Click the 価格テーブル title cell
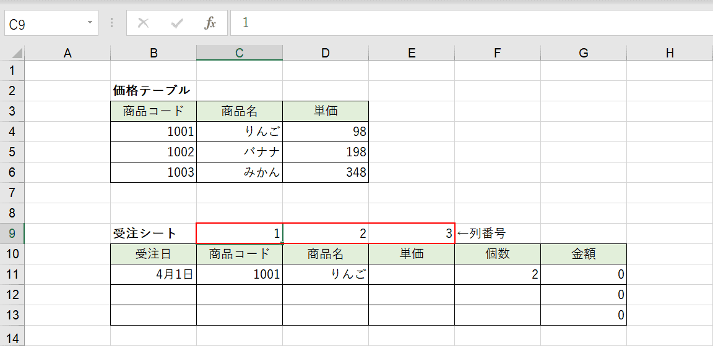 click(153, 91)
